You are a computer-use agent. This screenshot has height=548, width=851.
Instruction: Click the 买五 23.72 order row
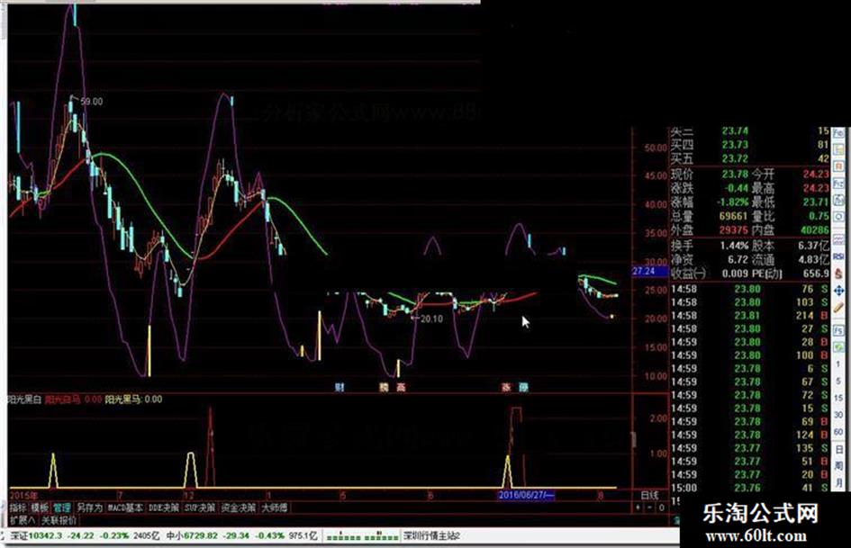(749, 159)
